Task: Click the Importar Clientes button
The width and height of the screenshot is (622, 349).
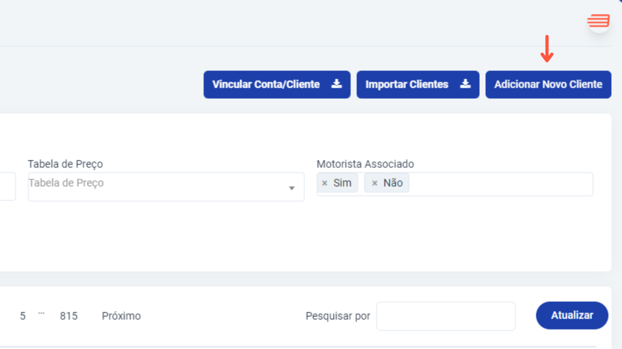Action: click(x=418, y=84)
